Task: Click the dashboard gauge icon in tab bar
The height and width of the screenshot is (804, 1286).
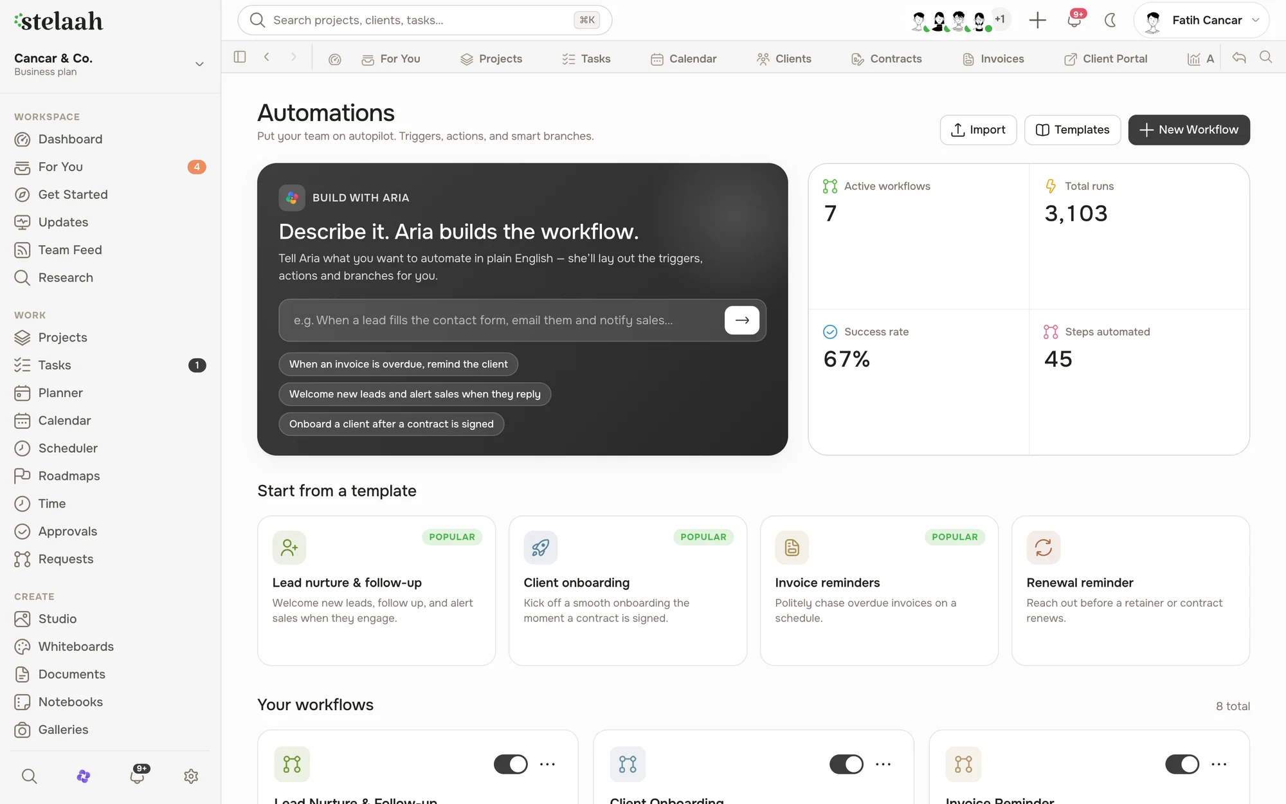Action: tap(335, 59)
